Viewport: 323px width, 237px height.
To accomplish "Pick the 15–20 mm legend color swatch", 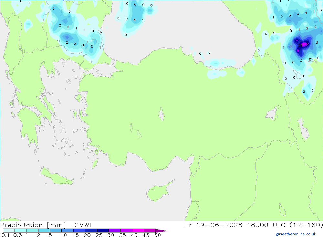I will pos(79,231).
